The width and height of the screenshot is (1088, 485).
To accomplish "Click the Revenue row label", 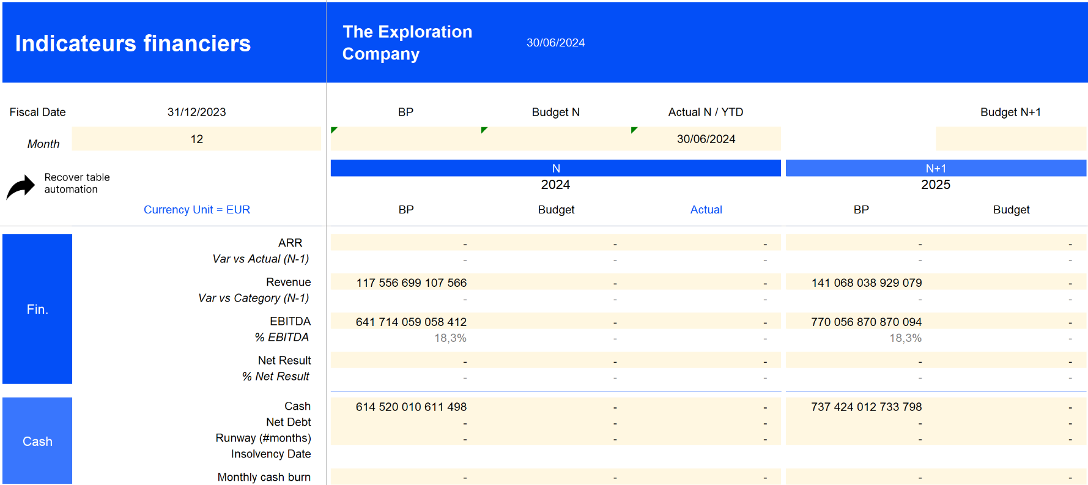I will pyautogui.click(x=288, y=282).
